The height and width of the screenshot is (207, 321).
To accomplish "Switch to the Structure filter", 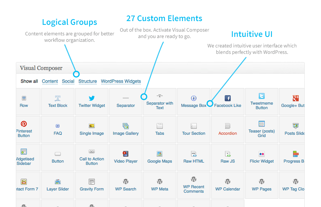I will point(88,81).
